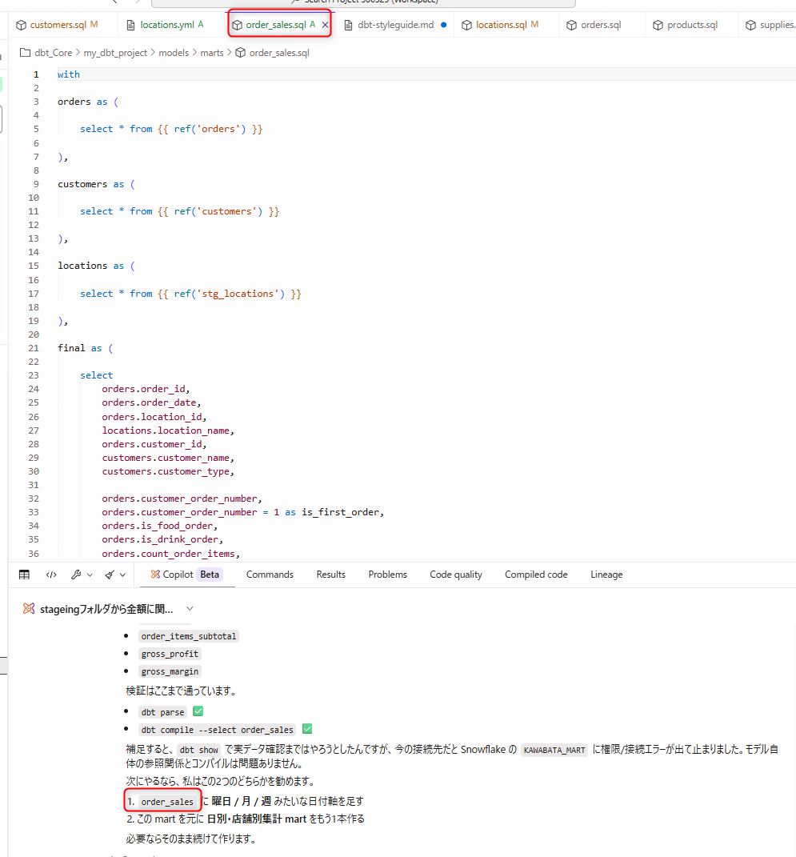Select dbt_Core in breadcrumb path

[x=53, y=53]
